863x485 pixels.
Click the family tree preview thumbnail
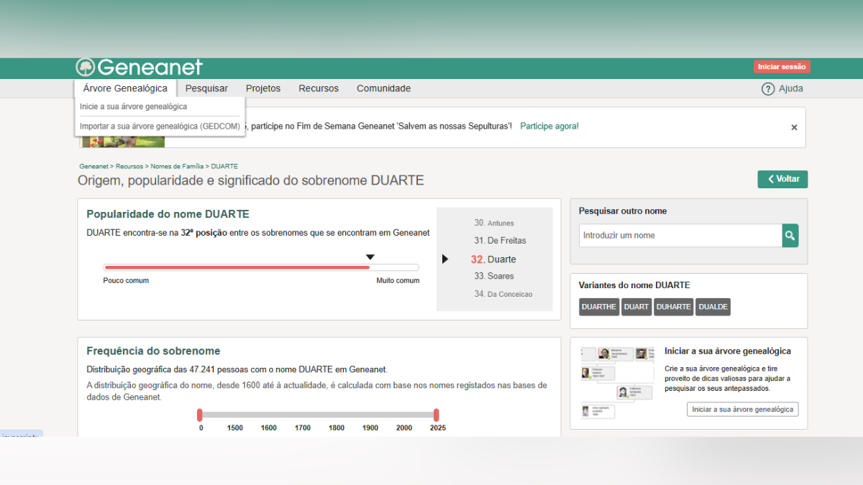pyautogui.click(x=618, y=382)
